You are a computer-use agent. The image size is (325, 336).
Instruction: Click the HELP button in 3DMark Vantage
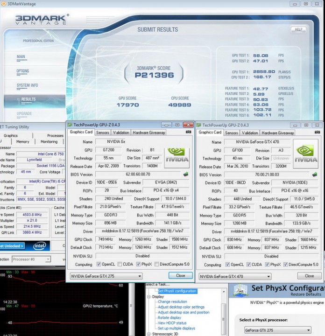(298, 29)
